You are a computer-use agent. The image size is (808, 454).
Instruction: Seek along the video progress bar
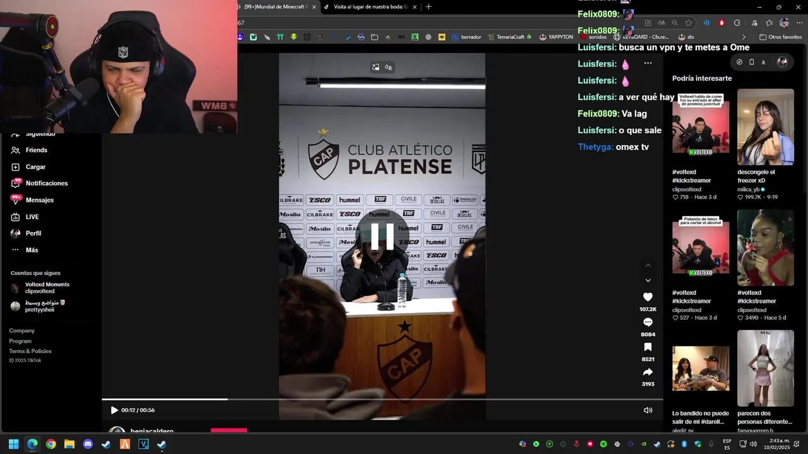[x=382, y=399]
